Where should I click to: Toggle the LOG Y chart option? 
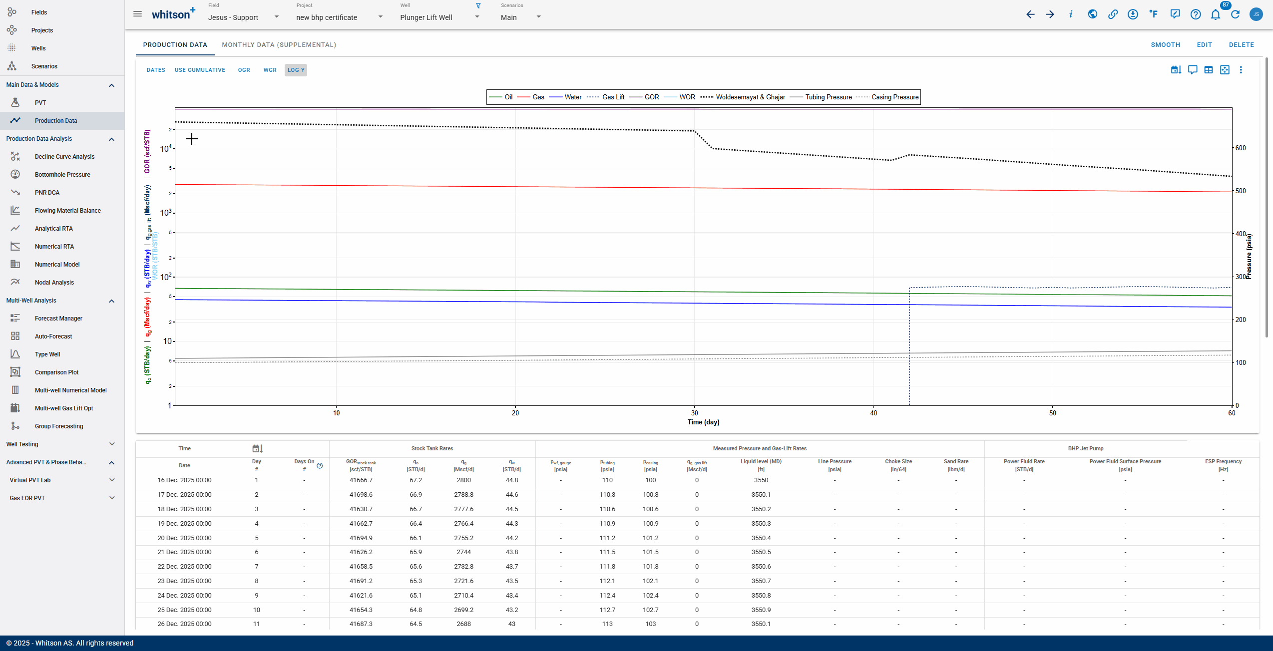pyautogui.click(x=296, y=70)
